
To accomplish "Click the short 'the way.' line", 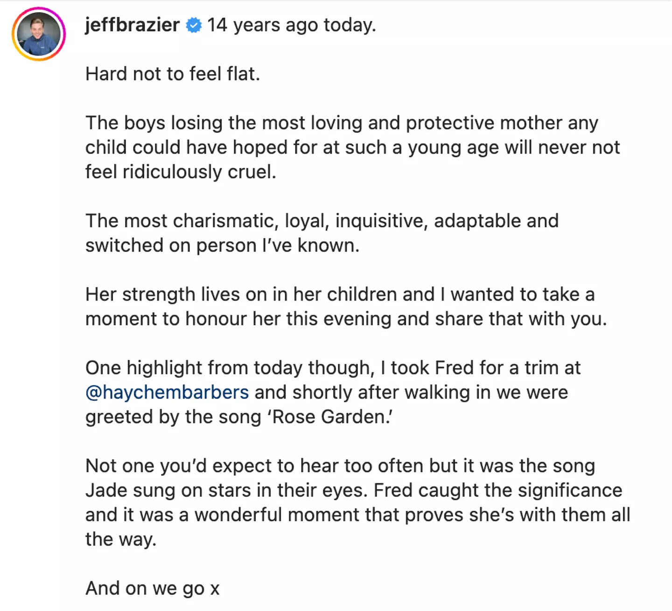I will (x=120, y=539).
